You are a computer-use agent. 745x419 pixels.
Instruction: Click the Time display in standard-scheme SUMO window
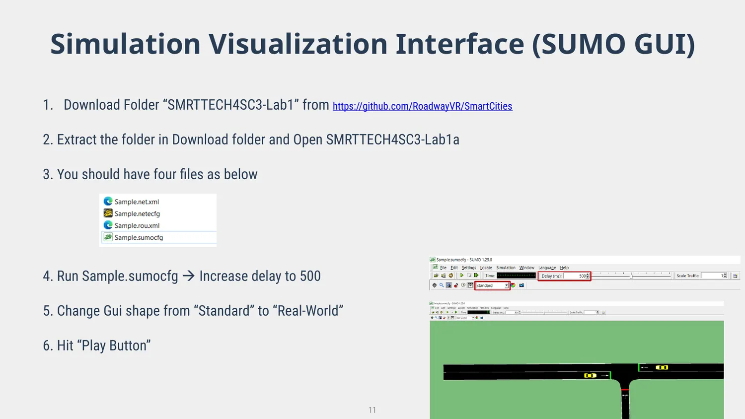click(516, 276)
